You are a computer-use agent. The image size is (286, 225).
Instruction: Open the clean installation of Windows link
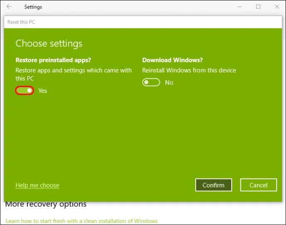coord(82,221)
